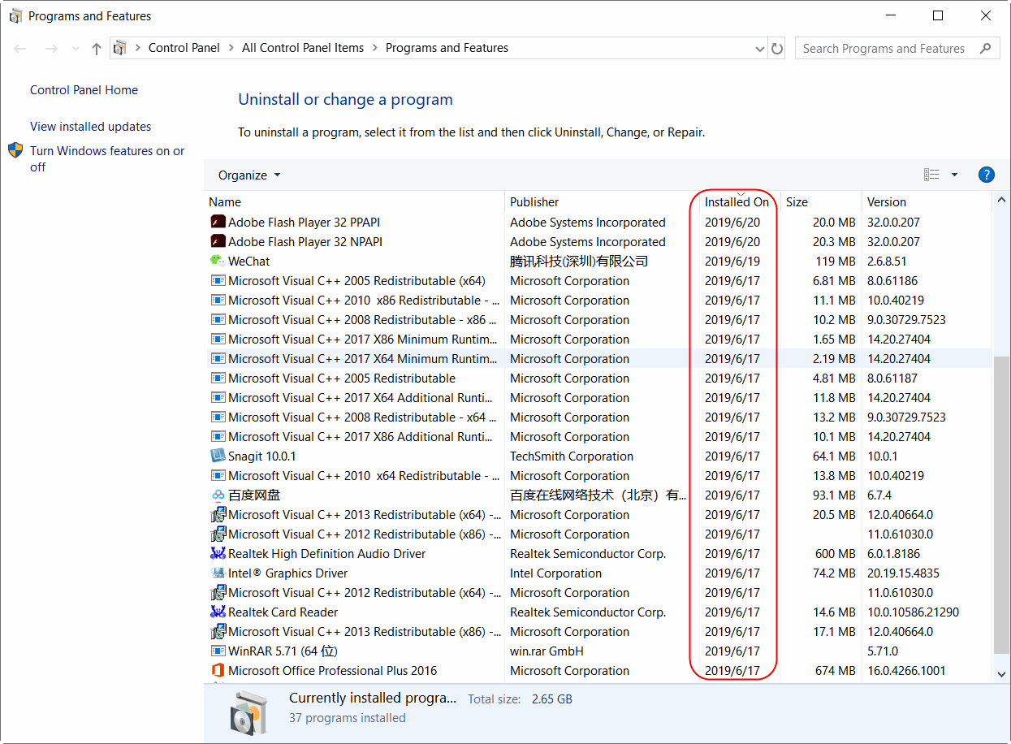Click the Programs and Features breadcrumb
1011x744 pixels.
447,48
